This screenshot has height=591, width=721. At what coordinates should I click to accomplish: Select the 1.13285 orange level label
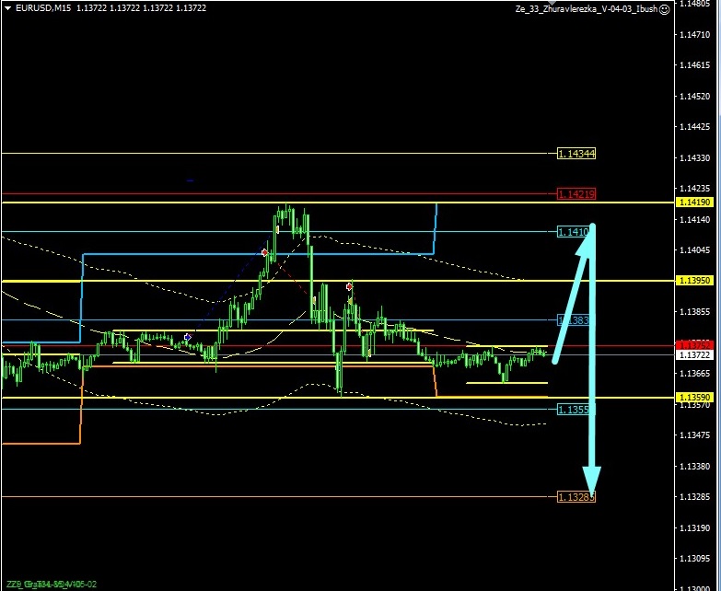coord(576,497)
